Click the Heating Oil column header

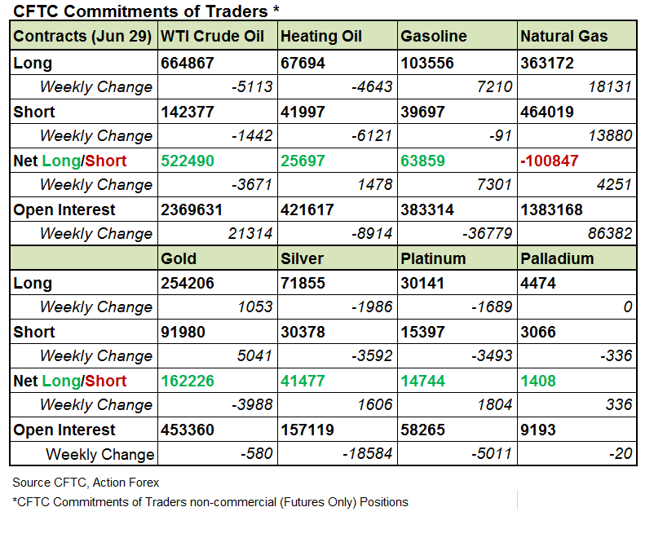[321, 37]
